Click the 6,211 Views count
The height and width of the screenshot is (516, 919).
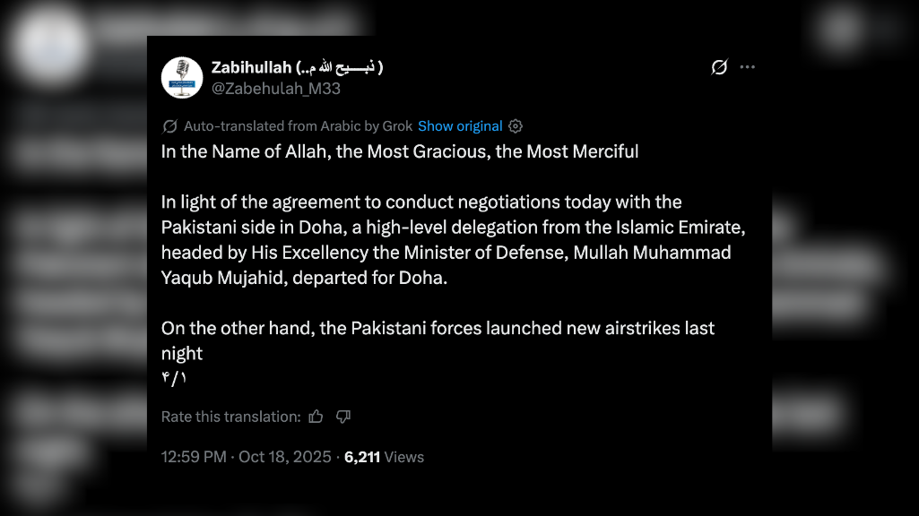[384, 457]
